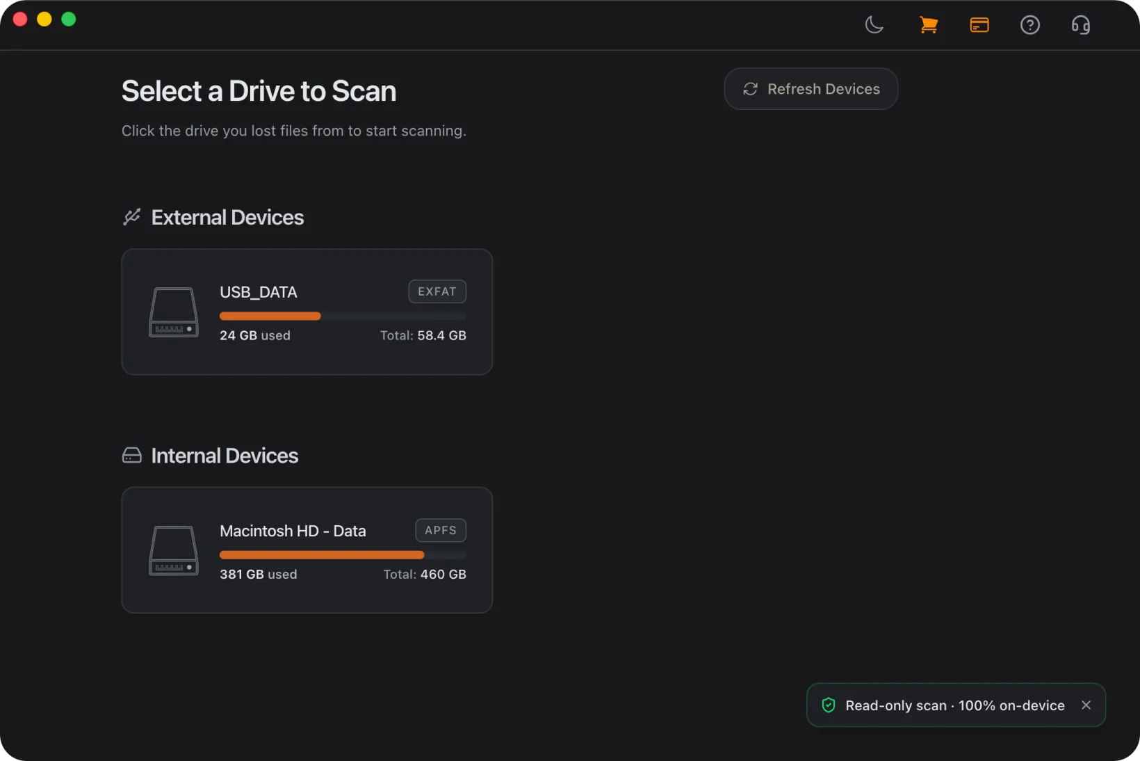The height and width of the screenshot is (761, 1140).
Task: Click the 'Read-only scan · 100% on-device' text
Action: [x=955, y=705]
